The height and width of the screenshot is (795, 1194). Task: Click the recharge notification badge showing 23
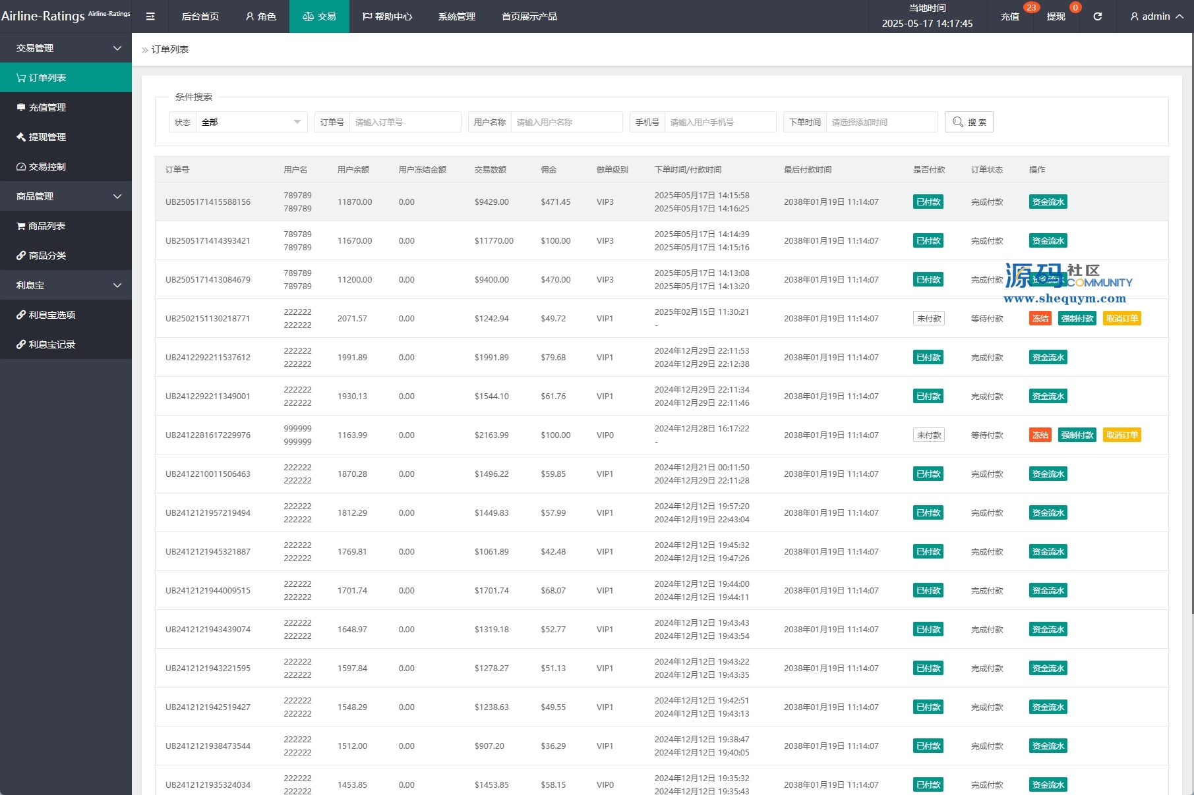[x=1031, y=8]
